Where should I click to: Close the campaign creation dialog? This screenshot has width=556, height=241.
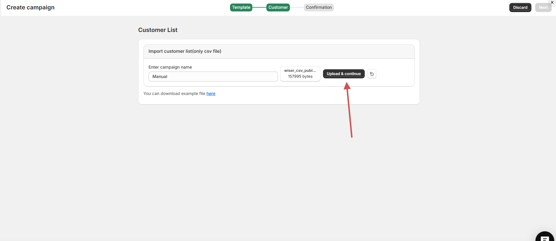tap(552, 2)
